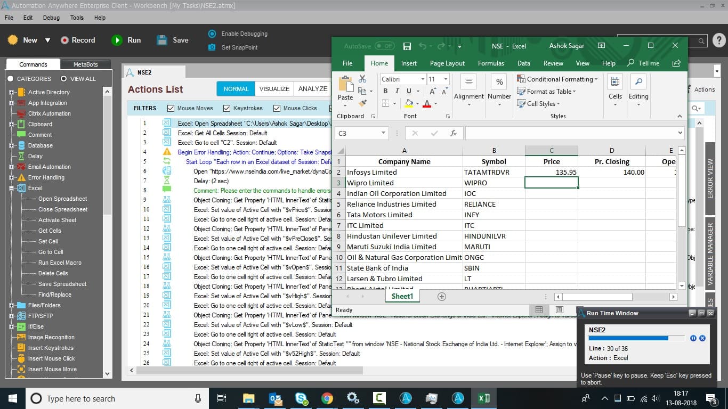Open the Conditional Formatting dropdown
The image size is (728, 409).
[x=557, y=79]
